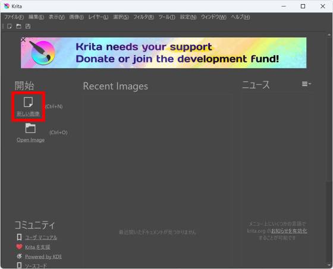
Task: Open the ファイル(F) menu
Action: [14, 17]
